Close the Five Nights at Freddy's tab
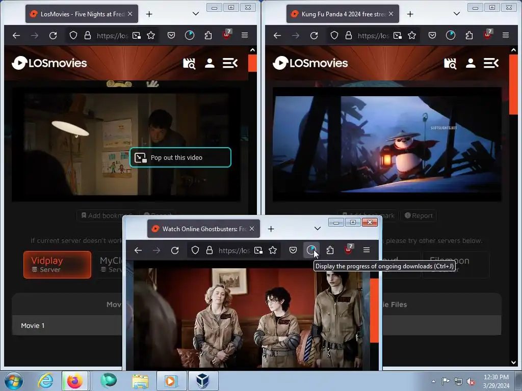Screen dimensions: 522x391 (130, 14)
